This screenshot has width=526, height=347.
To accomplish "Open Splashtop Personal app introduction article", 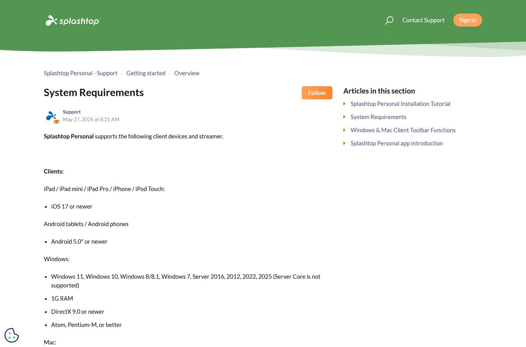I will tap(397, 143).
